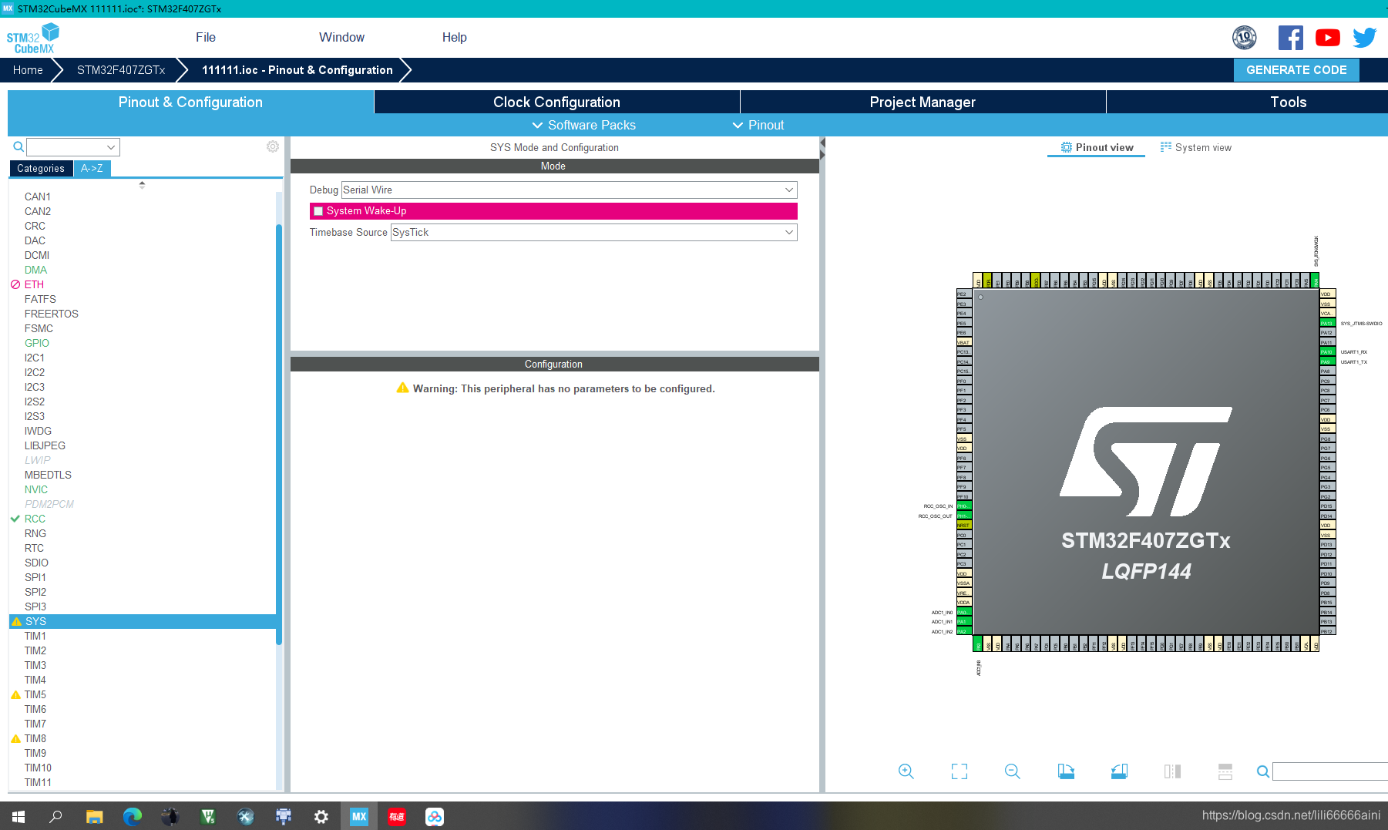Click the zoom out pinout icon

click(1013, 771)
